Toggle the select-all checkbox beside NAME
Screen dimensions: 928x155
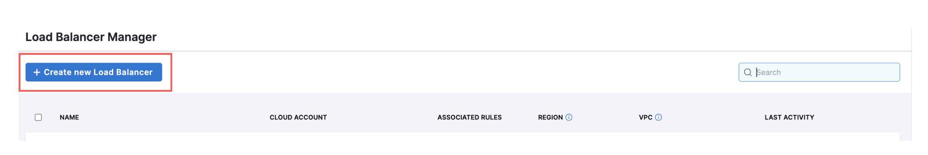pyautogui.click(x=38, y=117)
